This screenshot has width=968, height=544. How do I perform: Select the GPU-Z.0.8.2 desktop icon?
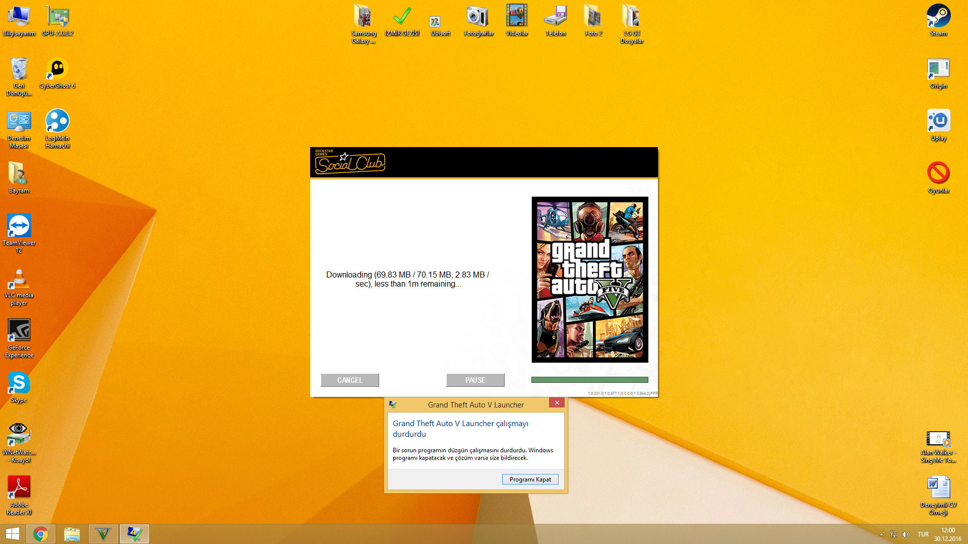point(57,17)
